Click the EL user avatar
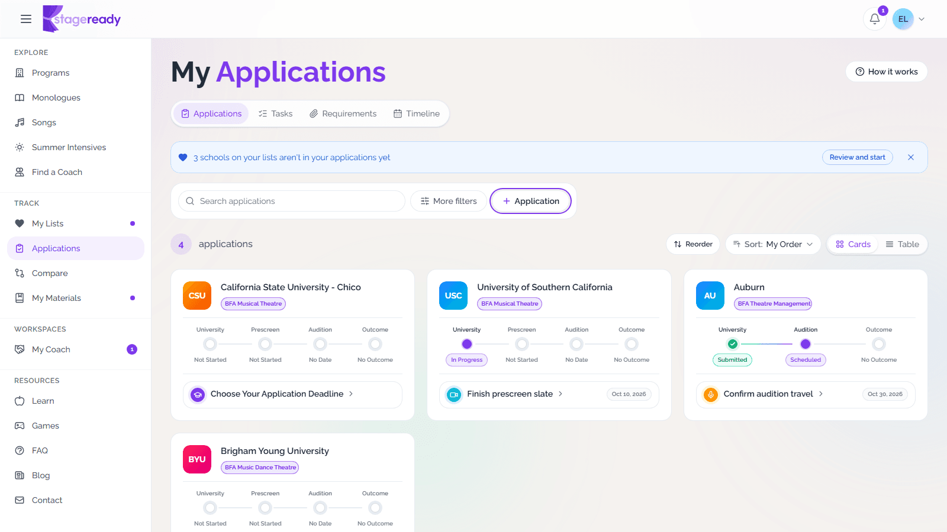The width and height of the screenshot is (947, 532). click(903, 19)
